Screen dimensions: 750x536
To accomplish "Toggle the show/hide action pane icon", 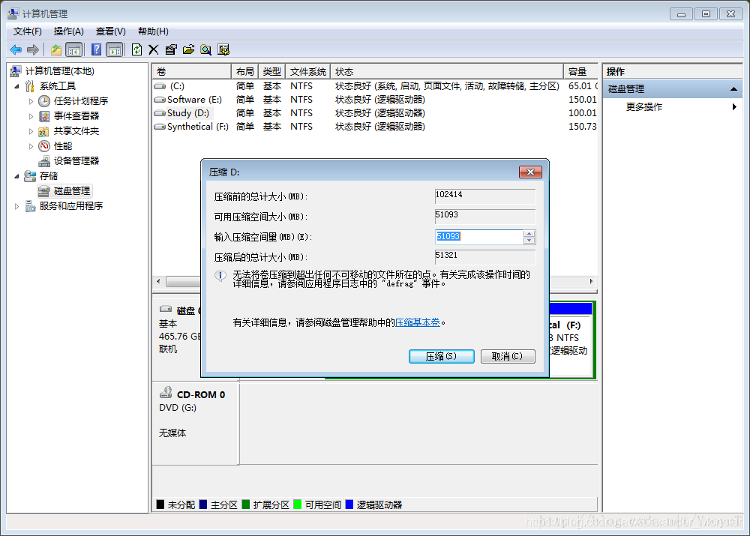I will [x=114, y=49].
